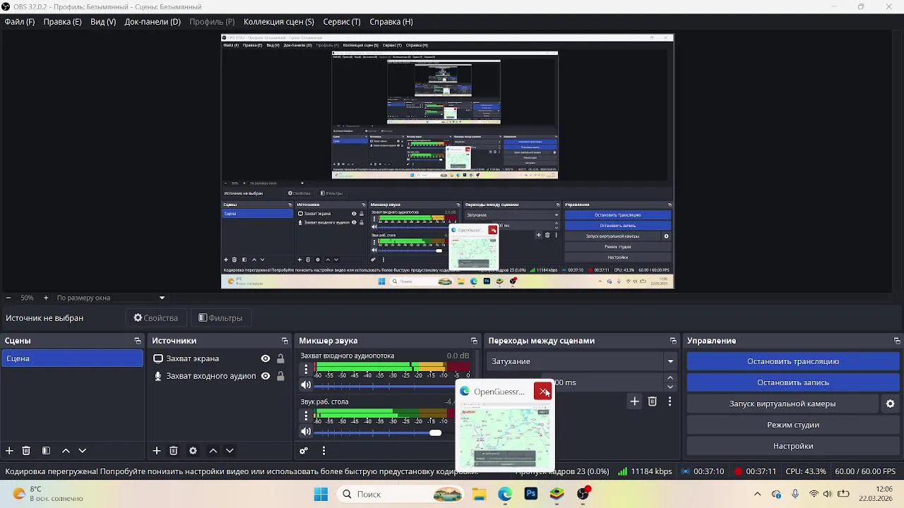Unlock the Захват входного аудиопотока source
Viewport: 904px width, 508px height.
pos(280,376)
